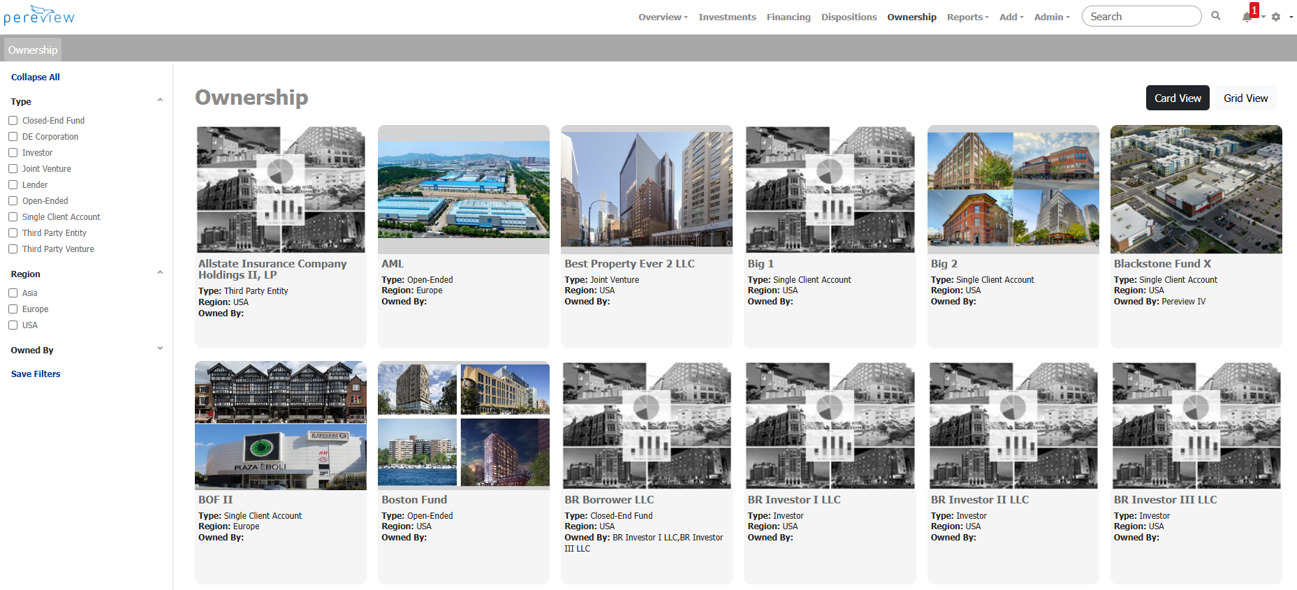Screen dimensions: 1297x590
Task: Go to the Dispositions page
Action: (x=849, y=17)
